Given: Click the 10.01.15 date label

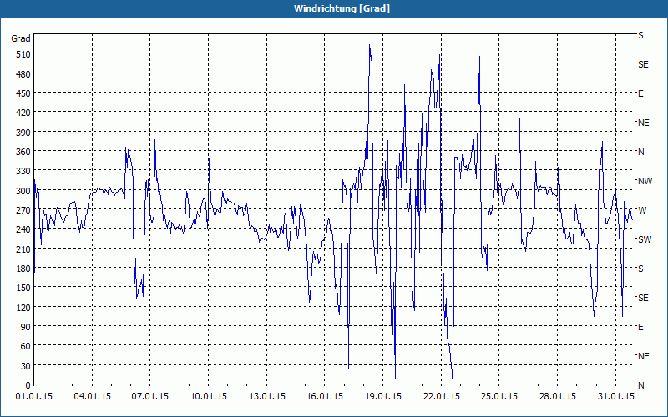Looking at the screenshot, I should pyautogui.click(x=209, y=397).
